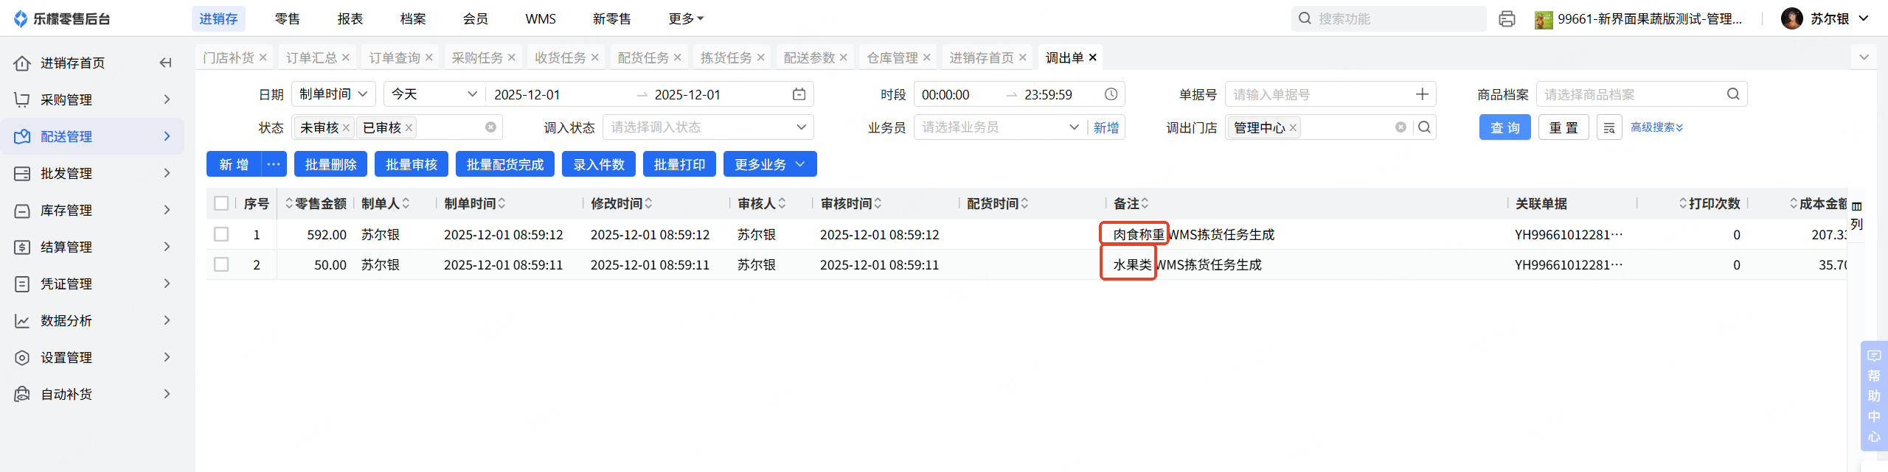
Task: Open the filter settings icon next to 重置
Action: 1609,127
